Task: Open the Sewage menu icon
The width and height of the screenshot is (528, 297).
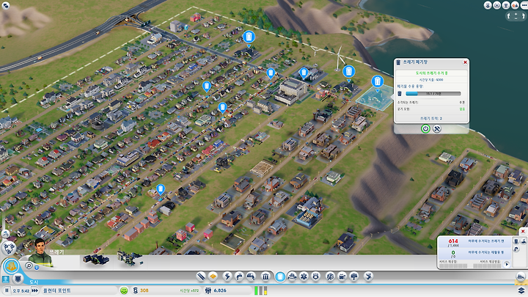Action: (251, 276)
